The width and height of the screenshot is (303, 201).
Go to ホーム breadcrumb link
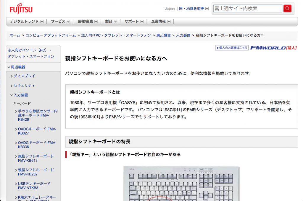pos(15,35)
